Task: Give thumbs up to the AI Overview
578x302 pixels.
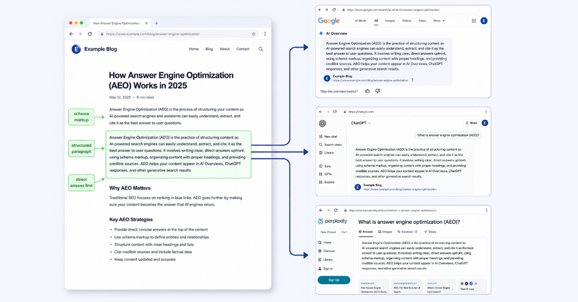Action: point(368,91)
